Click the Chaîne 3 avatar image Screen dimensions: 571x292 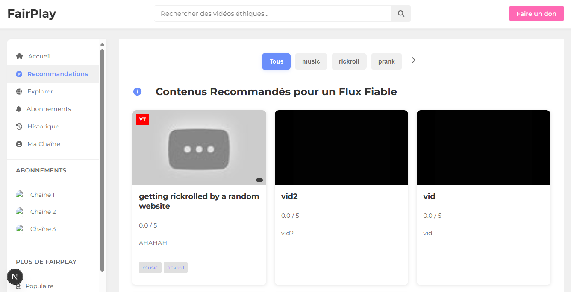pyautogui.click(x=20, y=229)
